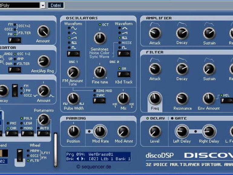Click the OSC 2 waveform selector switch
This screenshot has width=233, height=175.
click(x=124, y=54)
